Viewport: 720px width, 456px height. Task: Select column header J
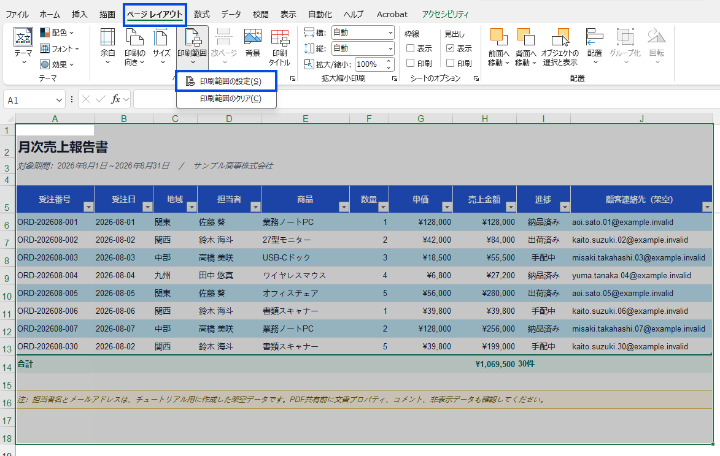point(641,119)
